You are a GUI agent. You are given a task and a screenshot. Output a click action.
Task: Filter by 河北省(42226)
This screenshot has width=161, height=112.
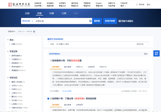[17, 100]
